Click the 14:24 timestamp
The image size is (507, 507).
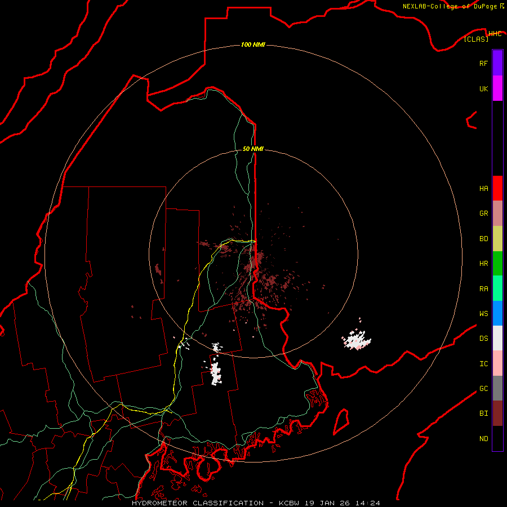point(367,503)
